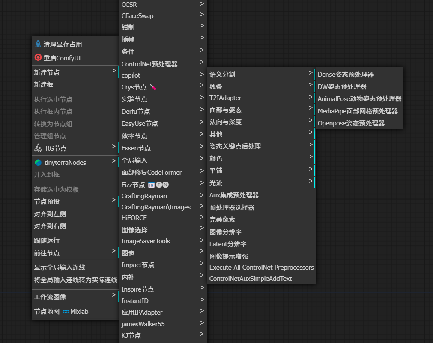Open the 姿态关键点后处理 submenu
Screen dimensions: 433x343
[x=261, y=146]
